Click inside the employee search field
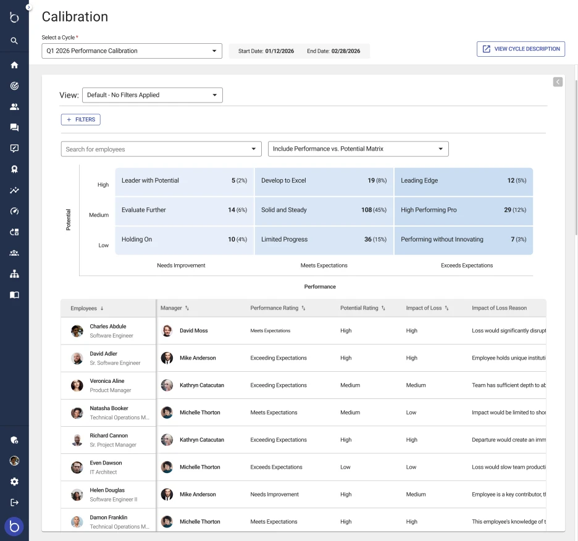Image resolution: width=578 pixels, height=541 pixels. (154, 149)
